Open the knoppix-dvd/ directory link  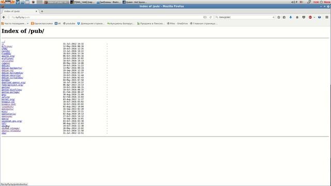click(x=9, y=104)
